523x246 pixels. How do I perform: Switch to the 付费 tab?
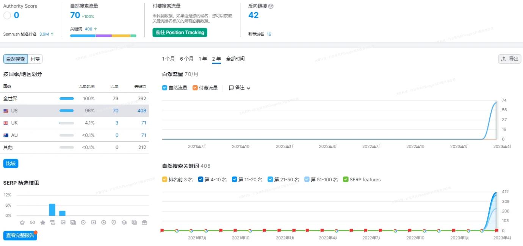tap(34, 59)
